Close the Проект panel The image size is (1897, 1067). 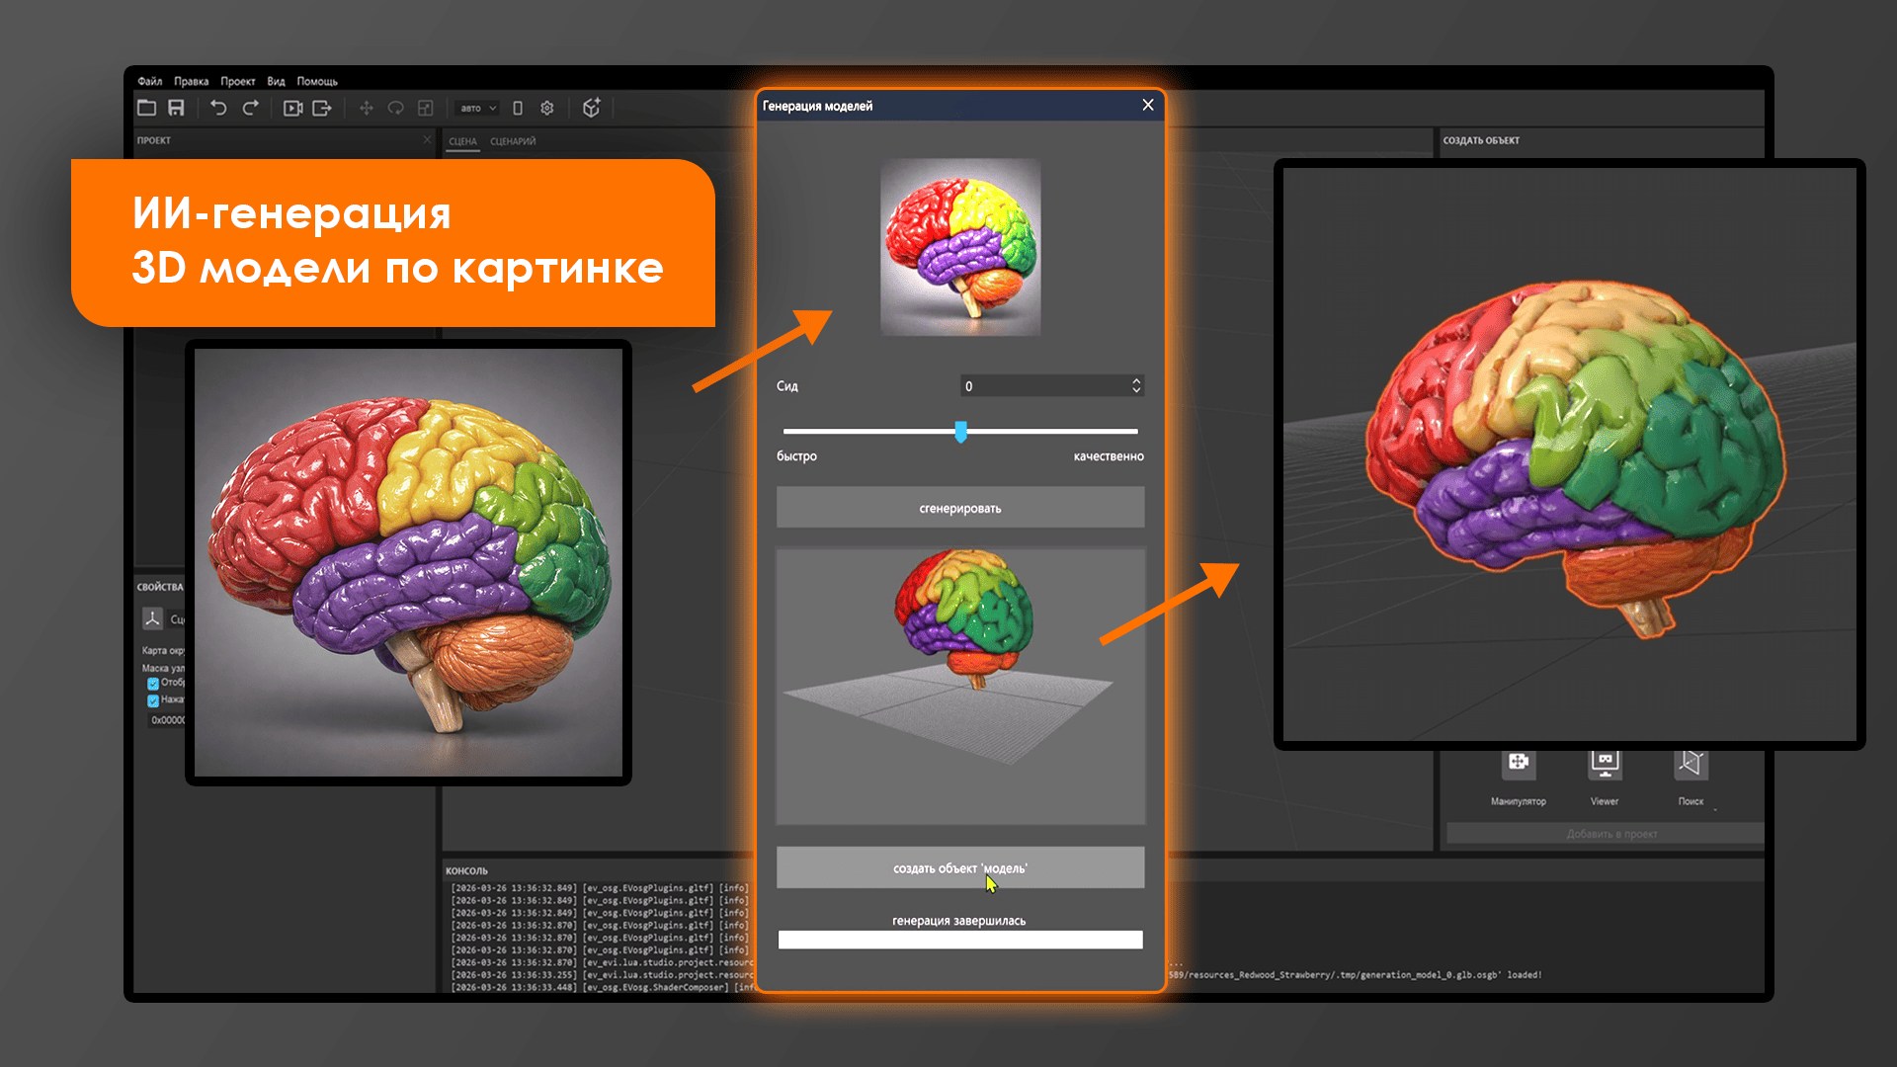click(x=428, y=140)
